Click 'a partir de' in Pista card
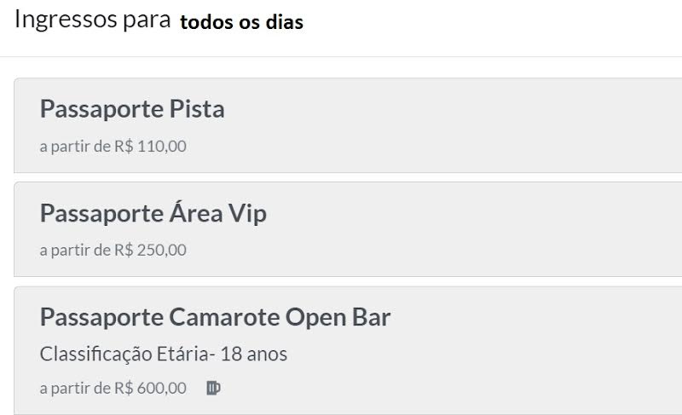 click(x=75, y=146)
